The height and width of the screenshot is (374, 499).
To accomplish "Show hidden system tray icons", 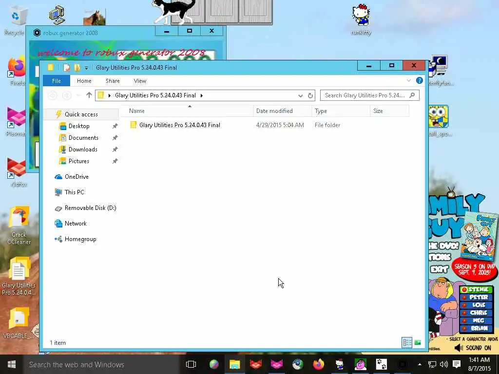I will [420, 364].
